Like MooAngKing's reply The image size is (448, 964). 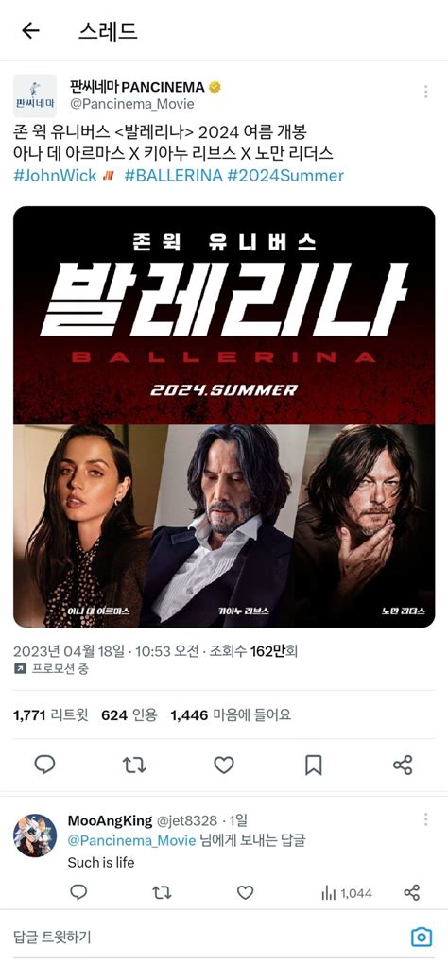[245, 893]
